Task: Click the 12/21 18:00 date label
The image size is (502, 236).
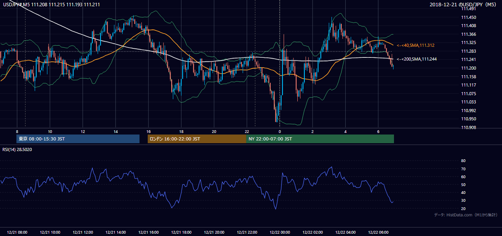Action: coord(181,232)
